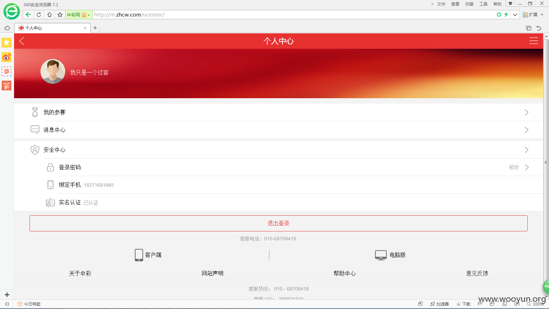Image resolution: width=549 pixels, height=309 pixels.
Task: Open the Weibo sidebar icon
Action: point(7,57)
